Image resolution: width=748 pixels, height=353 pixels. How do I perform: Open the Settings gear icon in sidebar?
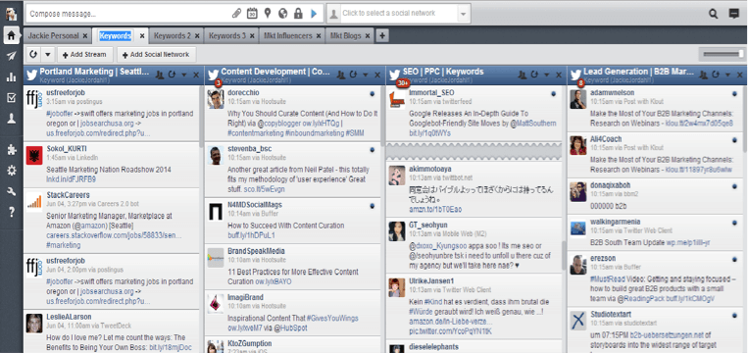(12, 171)
